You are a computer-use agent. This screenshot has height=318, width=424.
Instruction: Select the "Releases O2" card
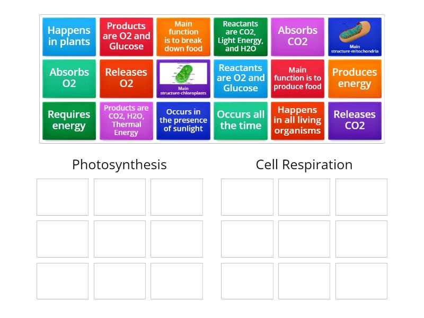(126, 78)
